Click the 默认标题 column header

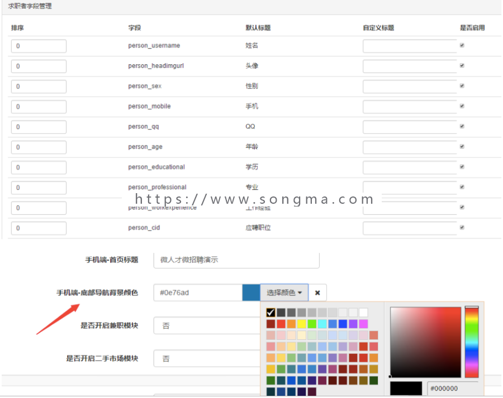[x=258, y=28]
